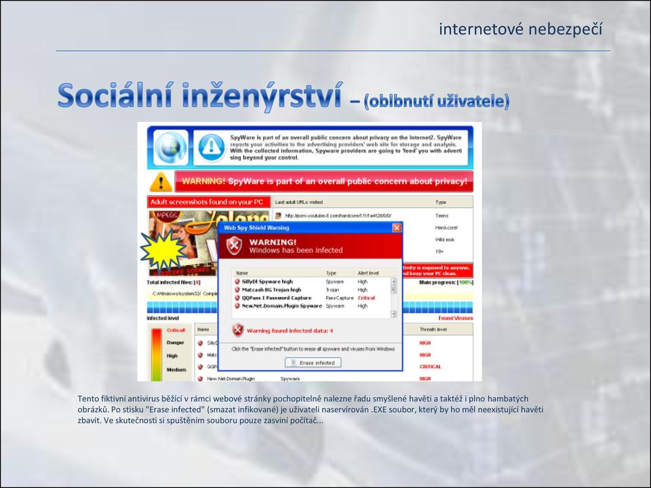Click the red Critical! level label
Screen dimensions: 651x488
[176, 330]
